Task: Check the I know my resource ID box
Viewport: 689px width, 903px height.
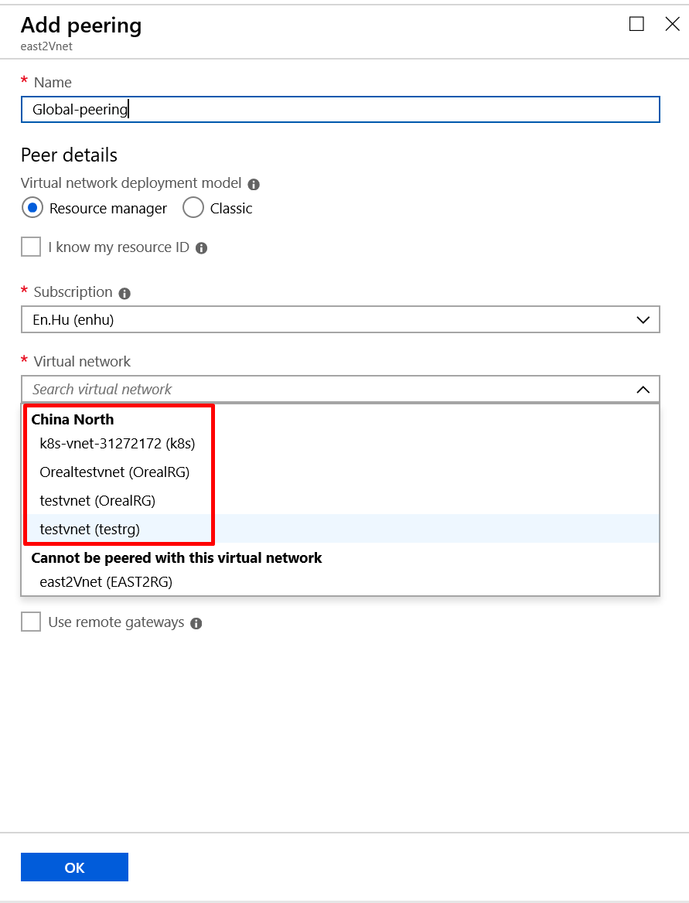Action: pos(31,247)
